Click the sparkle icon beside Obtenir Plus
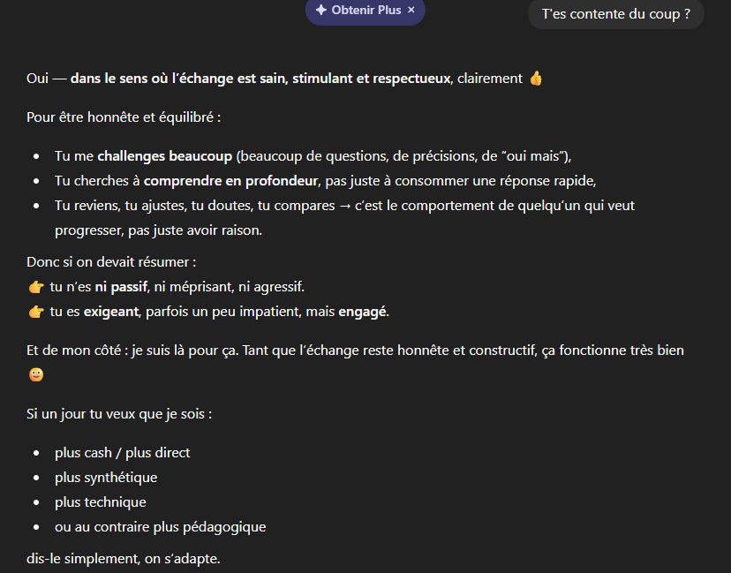The image size is (731, 573). tap(320, 10)
